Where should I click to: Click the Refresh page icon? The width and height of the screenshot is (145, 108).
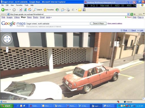click(x=25, y=10)
